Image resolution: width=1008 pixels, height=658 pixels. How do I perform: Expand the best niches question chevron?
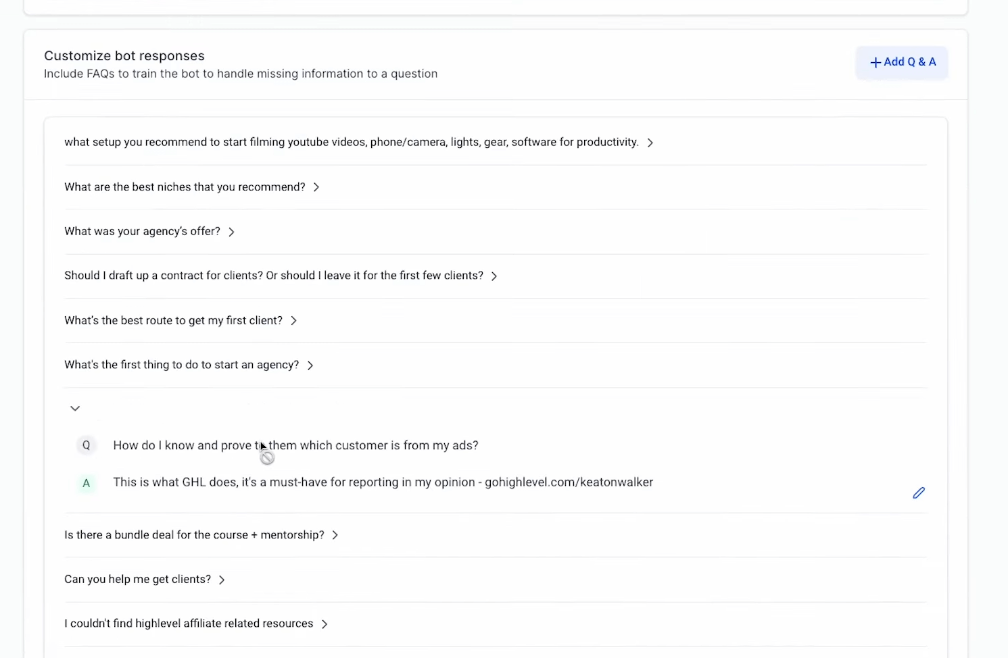pos(316,187)
